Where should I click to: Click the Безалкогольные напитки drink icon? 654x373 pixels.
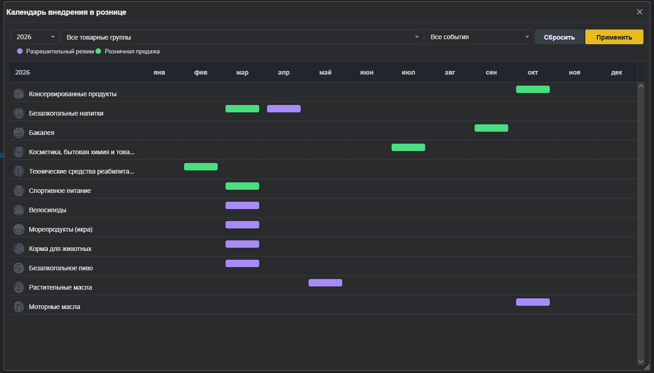coord(19,113)
